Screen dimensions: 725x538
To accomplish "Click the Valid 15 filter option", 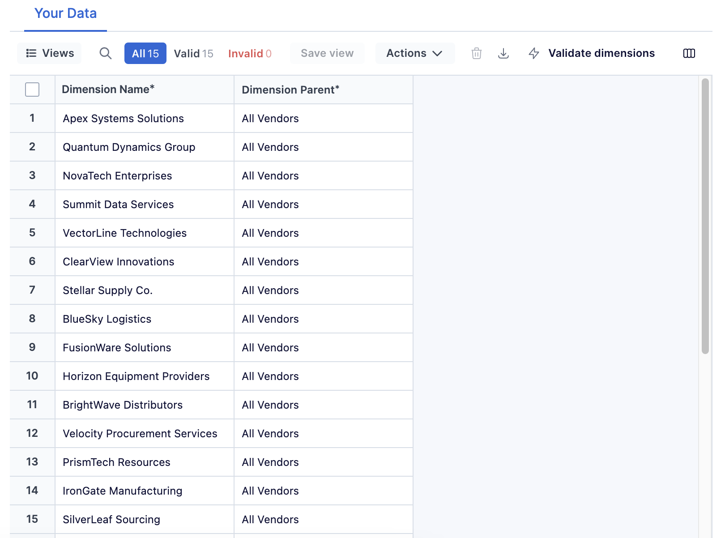I will click(193, 53).
